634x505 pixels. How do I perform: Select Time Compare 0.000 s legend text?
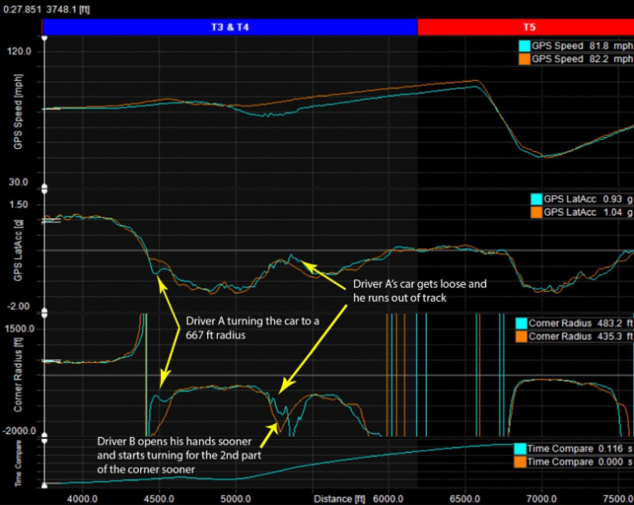coord(580,462)
